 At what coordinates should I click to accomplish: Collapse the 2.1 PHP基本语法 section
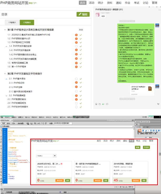6,79
